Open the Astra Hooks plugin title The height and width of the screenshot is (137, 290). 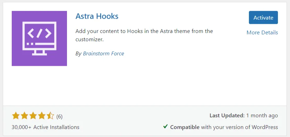point(97,16)
